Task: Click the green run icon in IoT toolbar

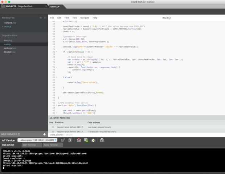Action: 86,140
